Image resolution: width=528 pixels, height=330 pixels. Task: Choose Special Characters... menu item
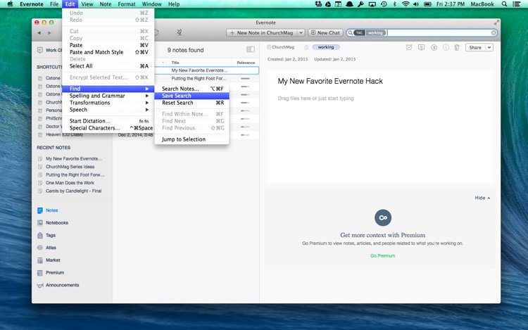[x=108, y=128]
